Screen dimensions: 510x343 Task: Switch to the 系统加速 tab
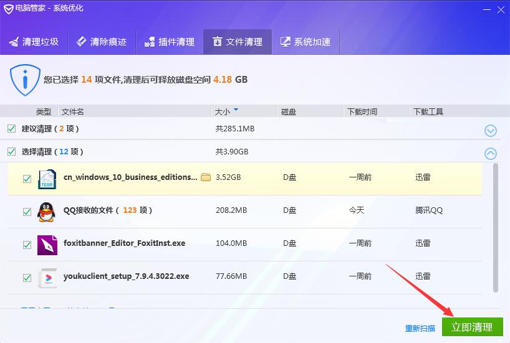point(306,42)
